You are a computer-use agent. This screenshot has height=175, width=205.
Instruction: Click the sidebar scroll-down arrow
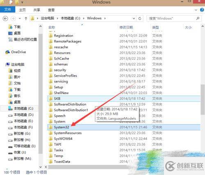41,167
